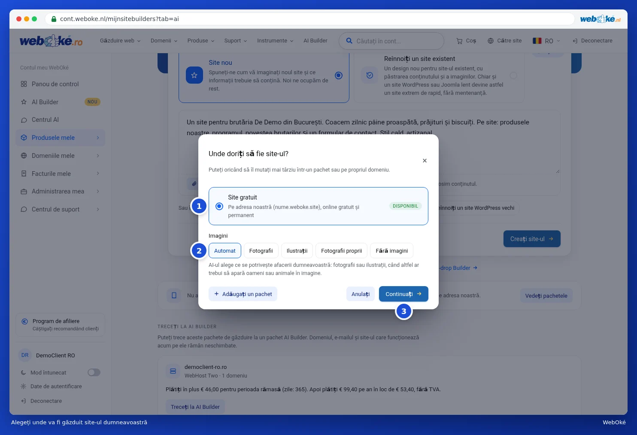Click the Continuați button
Image resolution: width=637 pixels, height=435 pixels.
point(403,294)
